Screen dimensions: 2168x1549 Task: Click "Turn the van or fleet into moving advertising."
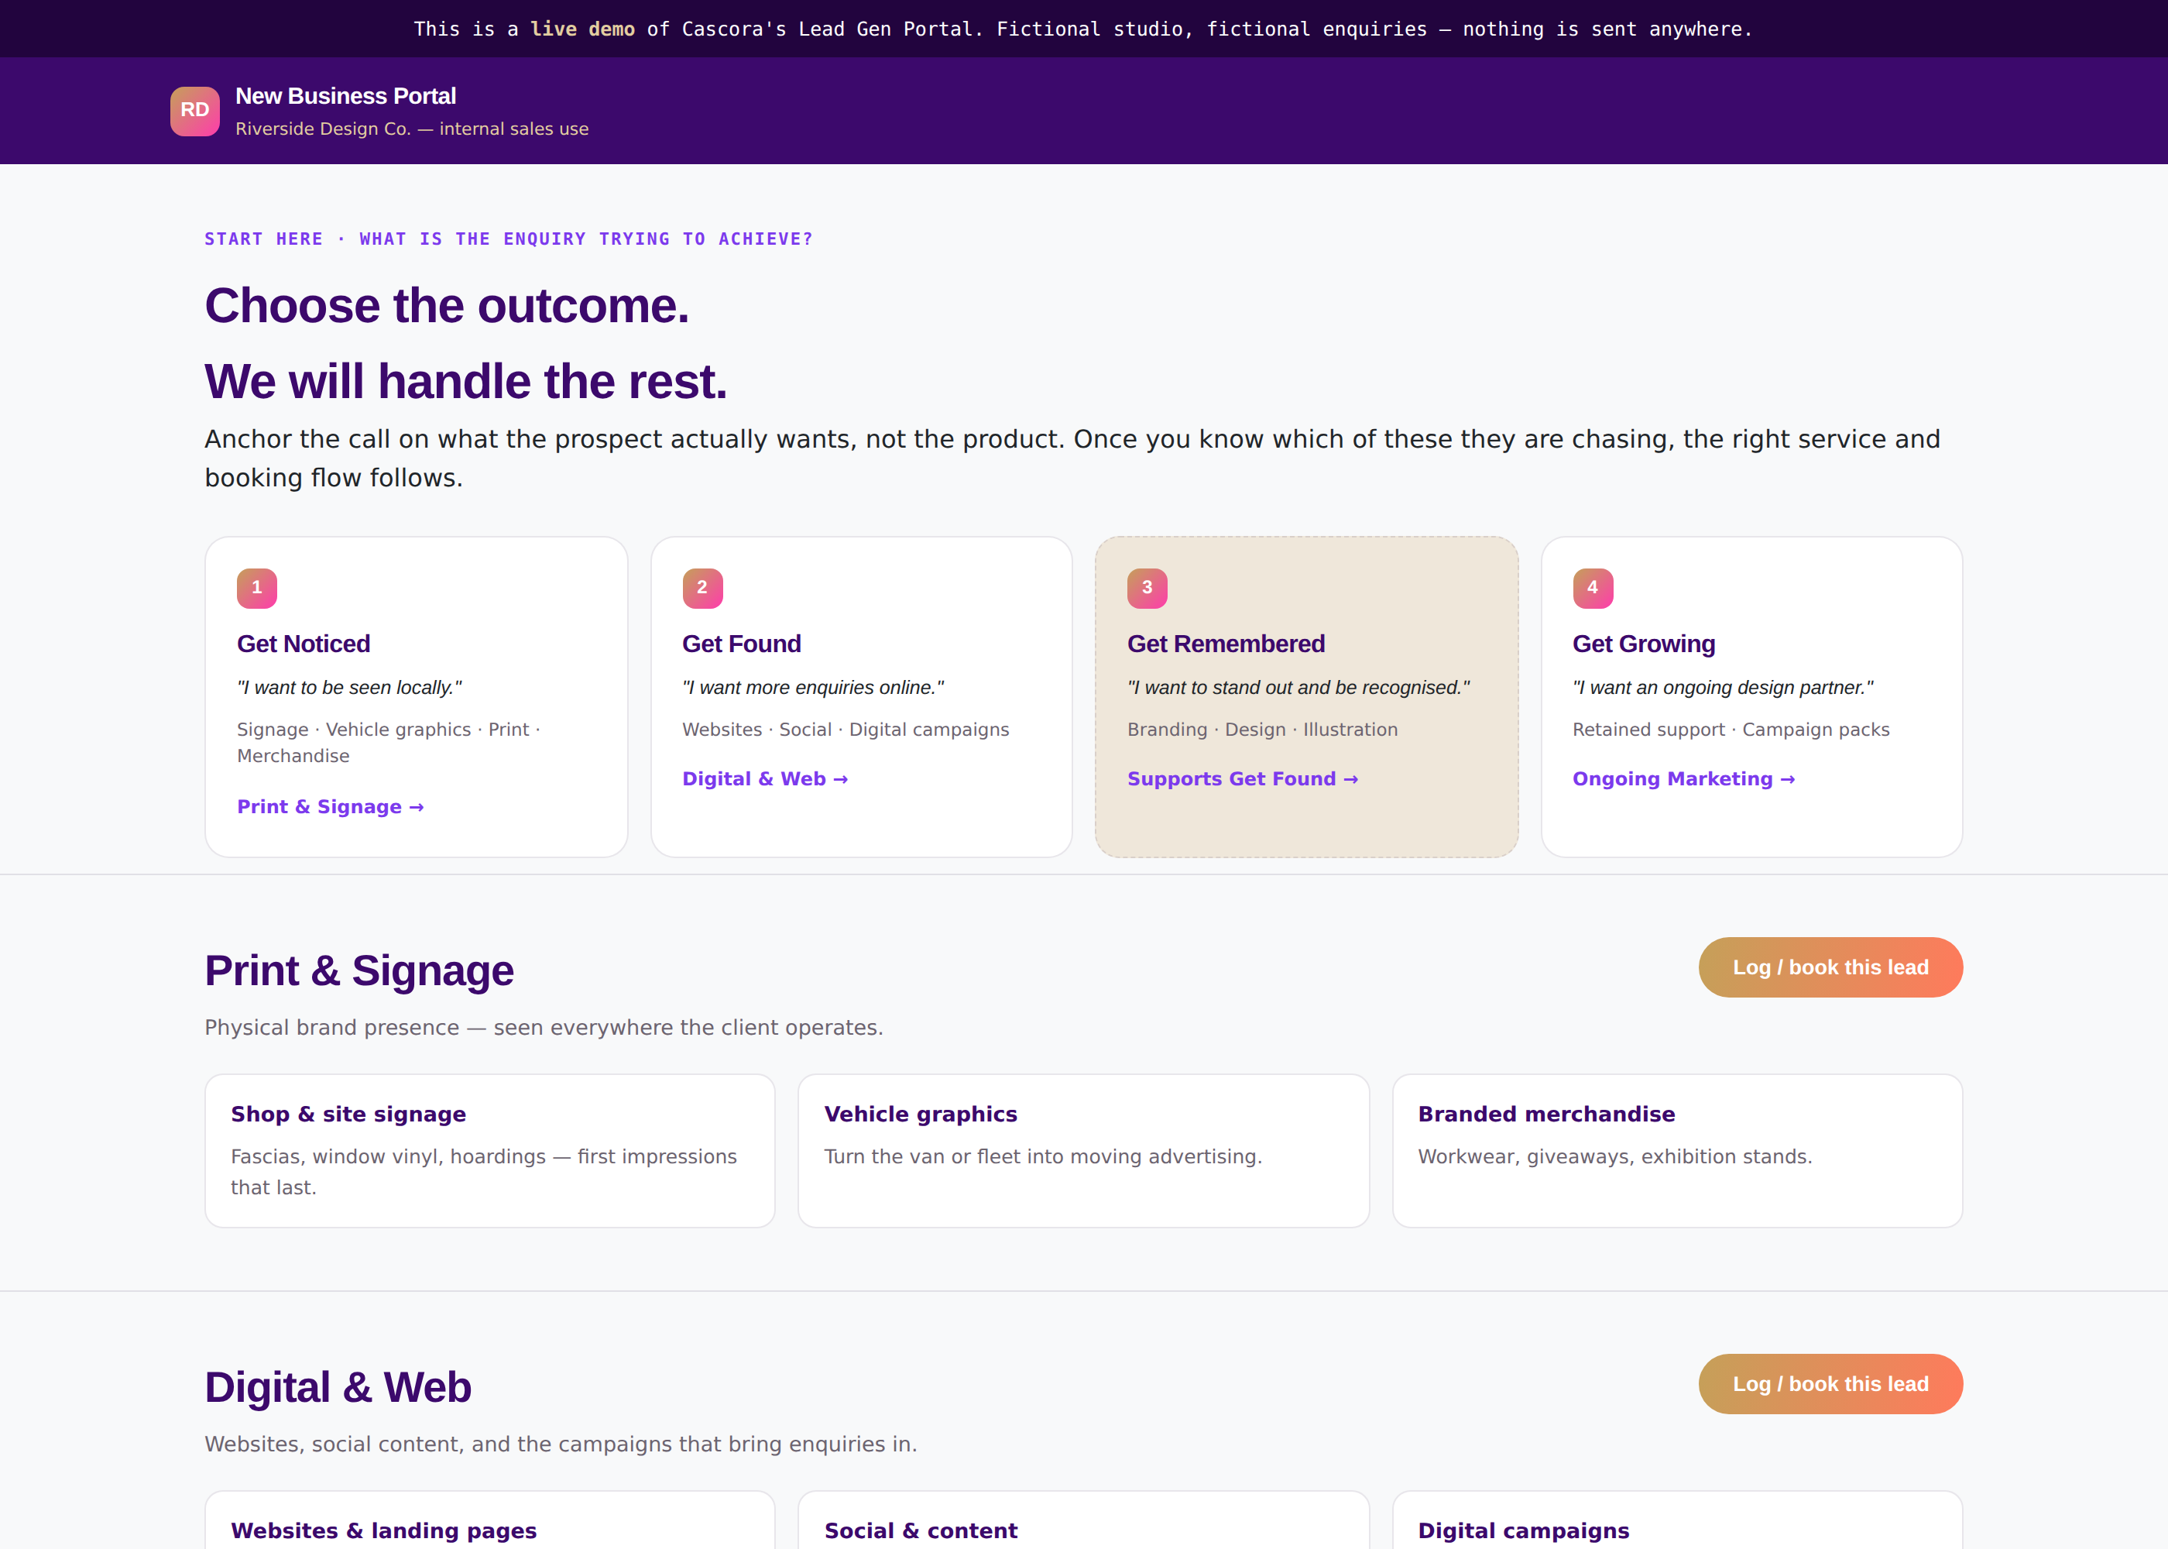point(1043,1157)
